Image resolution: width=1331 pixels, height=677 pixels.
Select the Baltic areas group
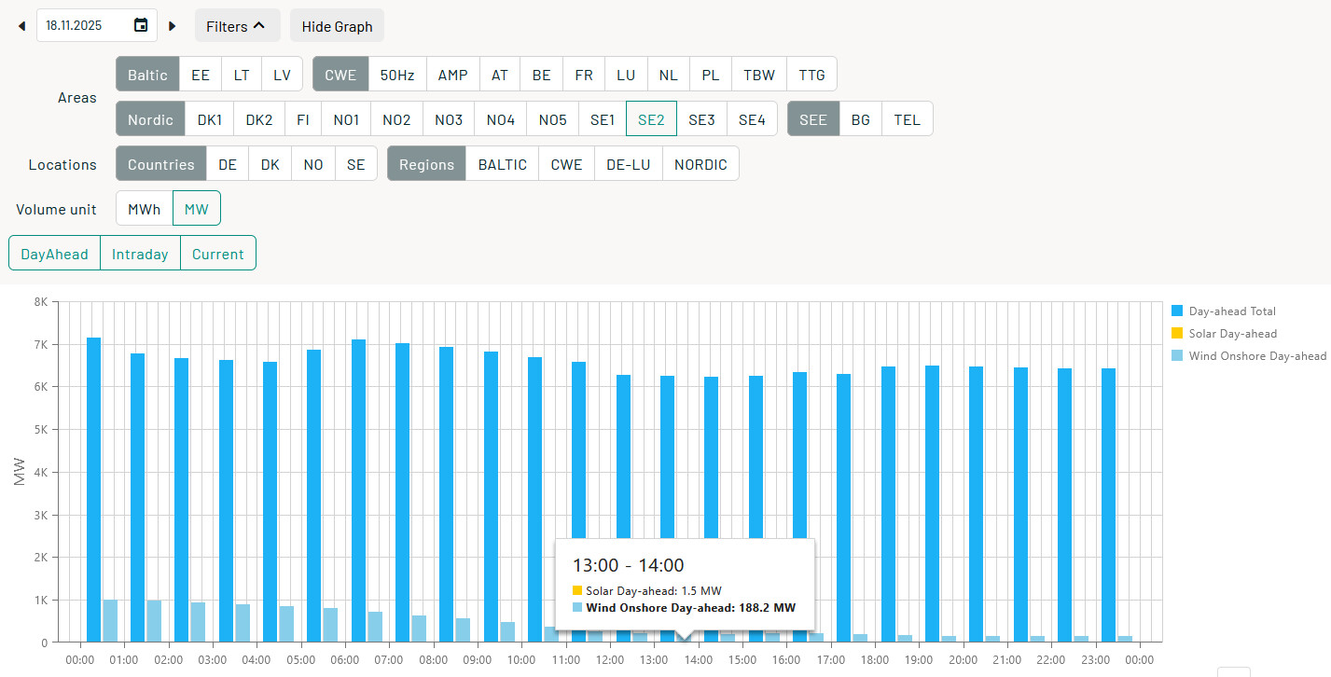[147, 75]
